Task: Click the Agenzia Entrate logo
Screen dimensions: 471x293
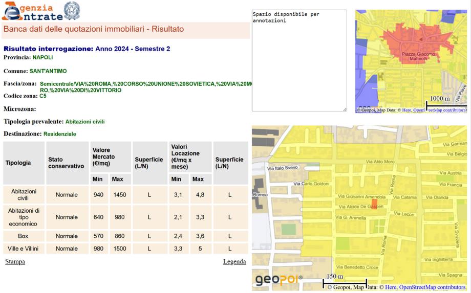Action: 31,11
